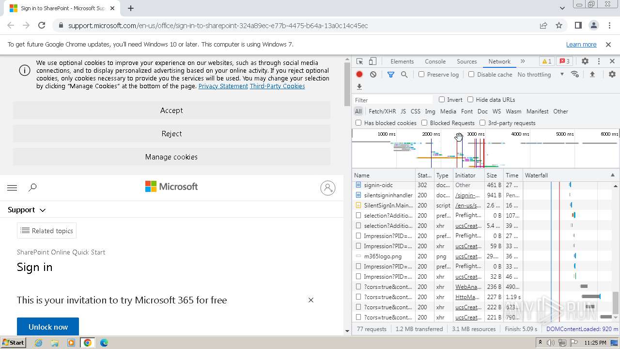This screenshot has width=620, height=349.
Task: Reload the page in Chrome
Action: point(42,25)
